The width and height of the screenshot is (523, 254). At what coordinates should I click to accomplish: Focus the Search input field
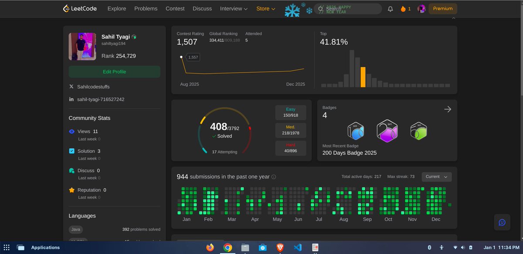click(x=348, y=9)
